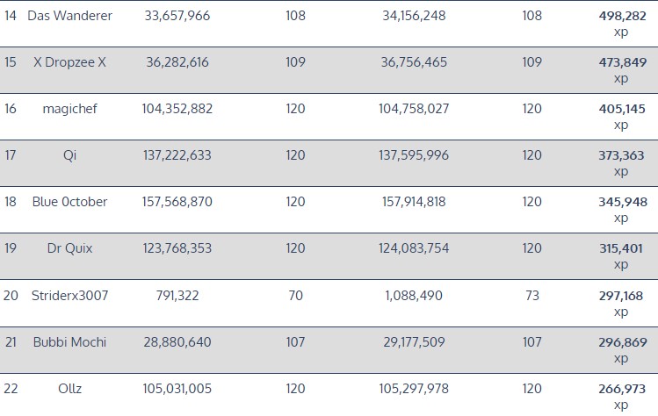This screenshot has height=416, width=658.
Task: Open Das Wanderer's player profile
Action: pyautogui.click(x=69, y=16)
